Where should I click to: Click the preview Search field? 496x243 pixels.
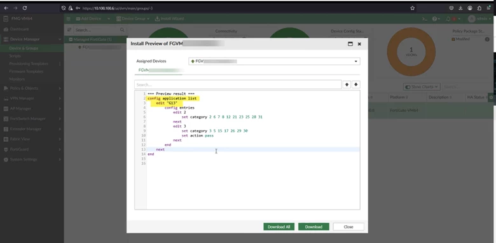(238, 85)
